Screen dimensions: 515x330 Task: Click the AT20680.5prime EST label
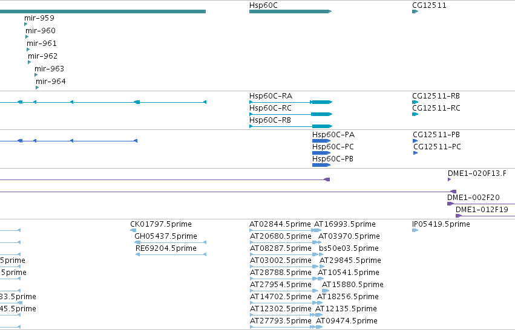click(x=280, y=236)
